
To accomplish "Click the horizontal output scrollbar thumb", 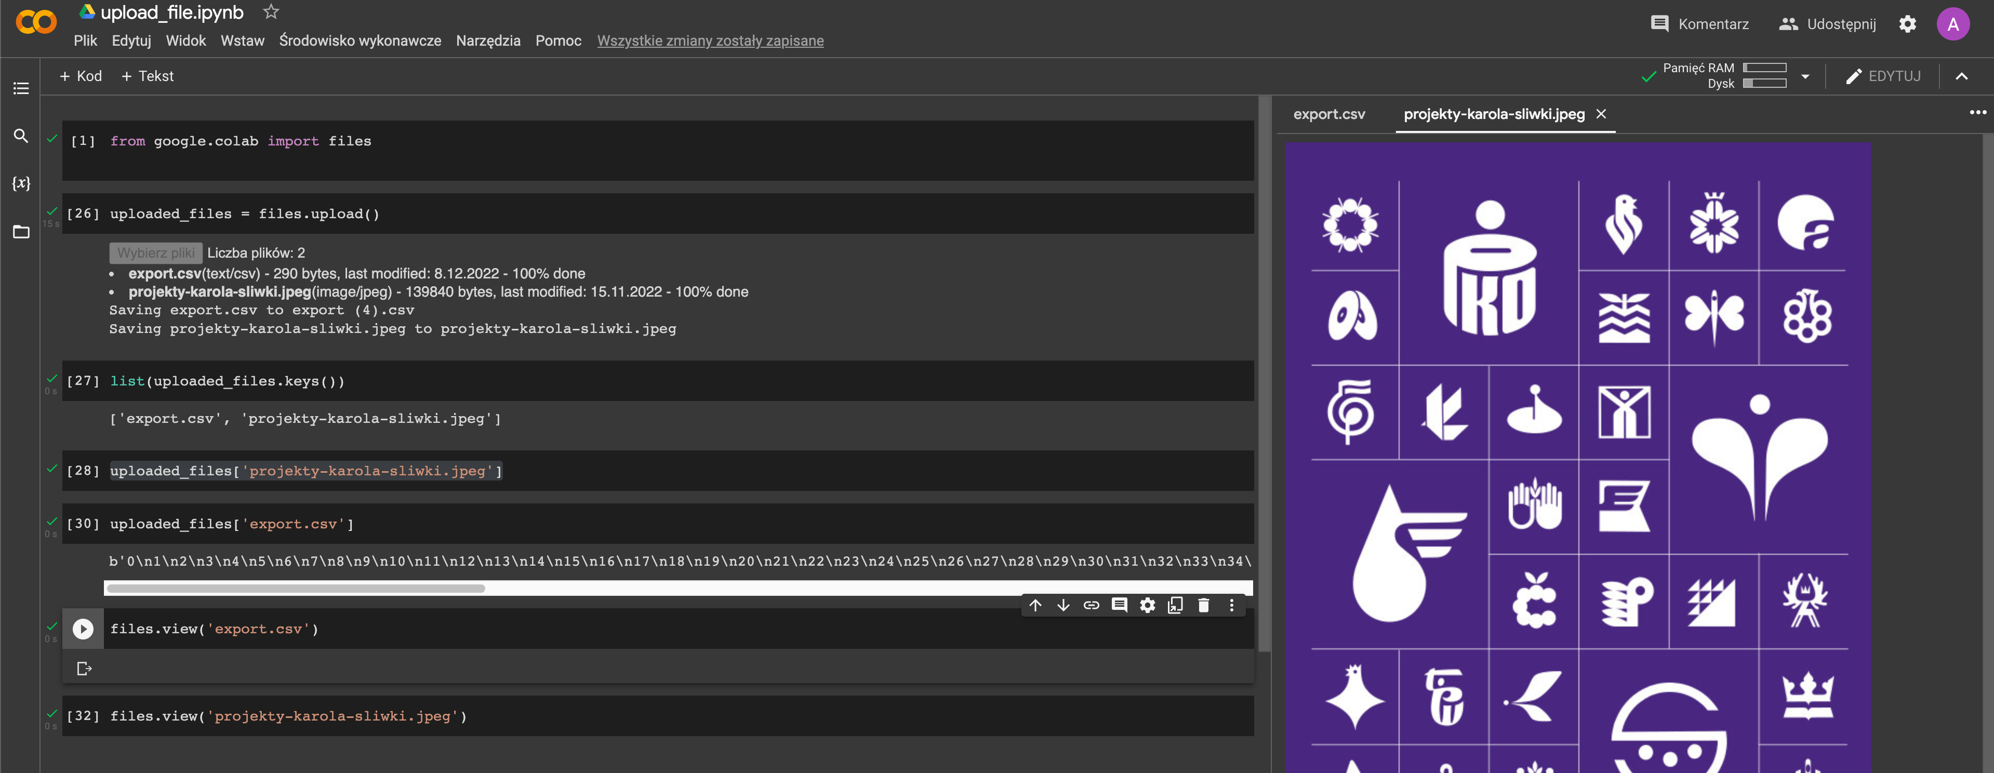I will (296, 589).
